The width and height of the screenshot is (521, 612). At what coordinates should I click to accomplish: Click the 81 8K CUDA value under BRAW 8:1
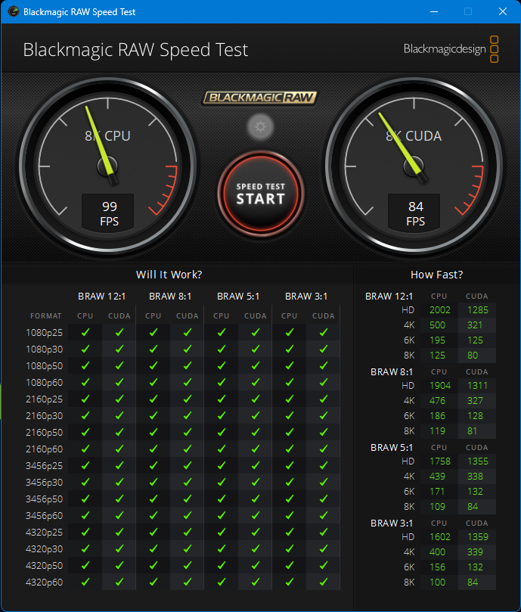(472, 431)
